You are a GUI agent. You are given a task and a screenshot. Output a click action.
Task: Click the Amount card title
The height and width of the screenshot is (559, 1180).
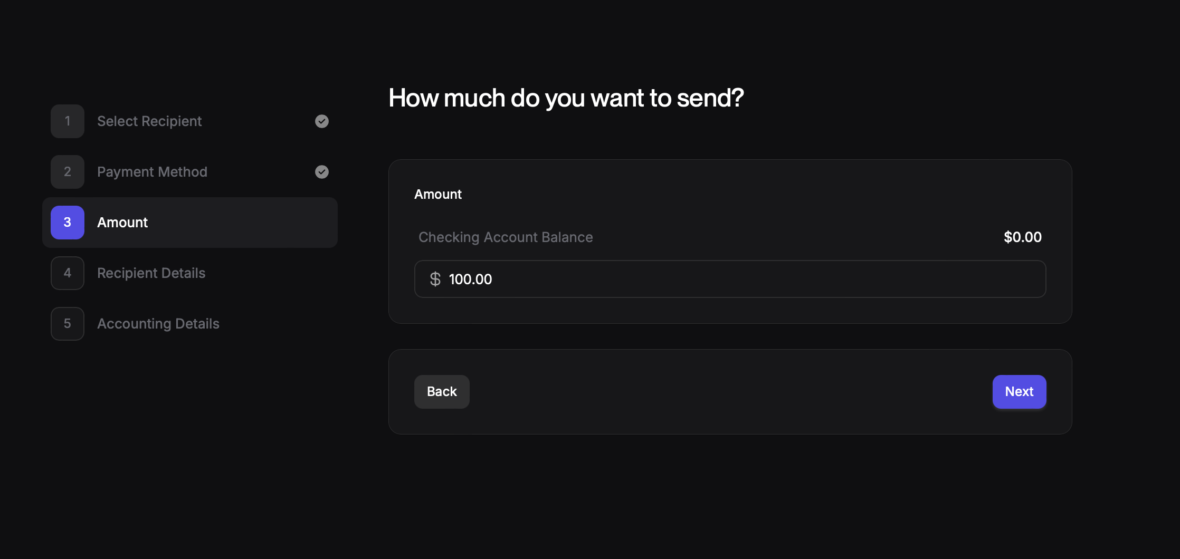(x=438, y=195)
